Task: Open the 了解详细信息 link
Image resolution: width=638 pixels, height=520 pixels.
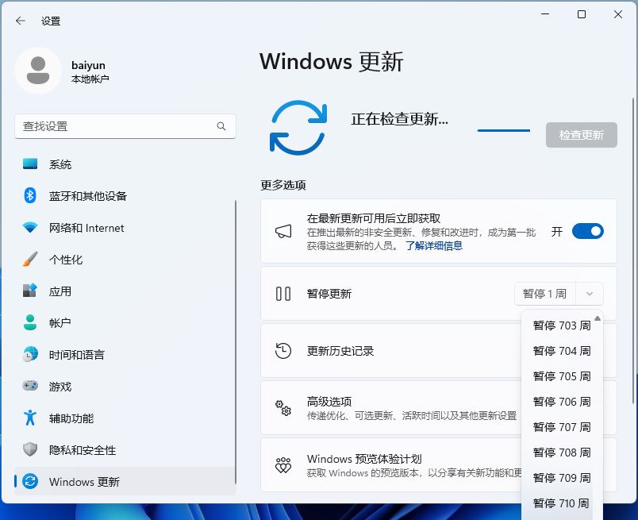Action: pyautogui.click(x=434, y=245)
